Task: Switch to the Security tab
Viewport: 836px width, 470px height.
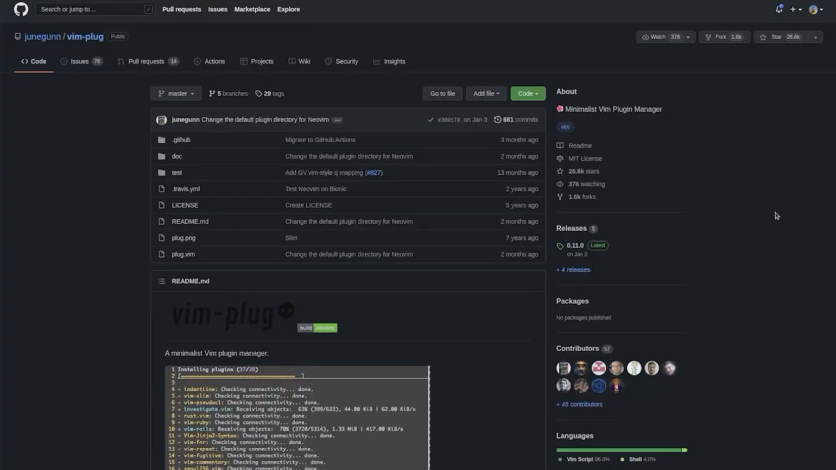Action: 341,61
